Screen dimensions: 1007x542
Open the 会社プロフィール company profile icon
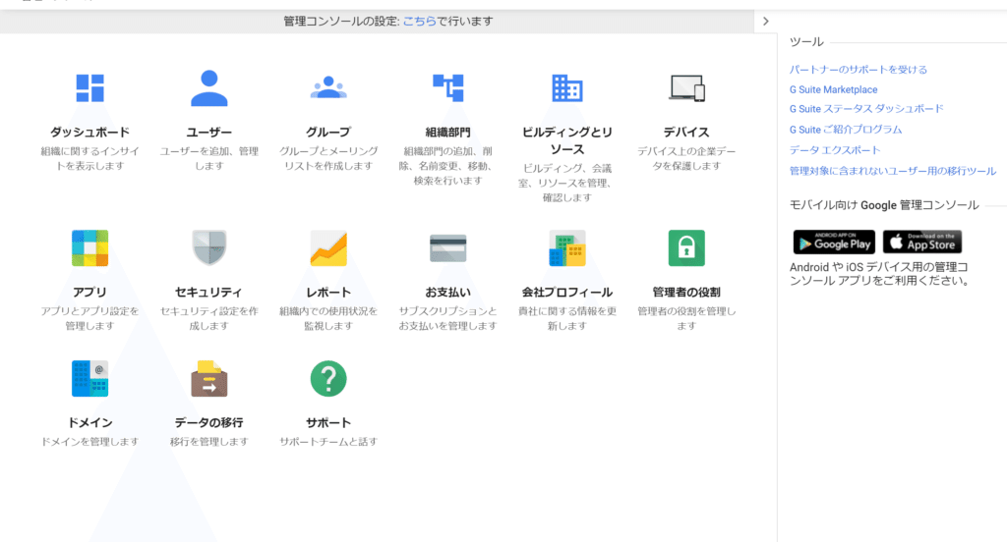point(567,248)
